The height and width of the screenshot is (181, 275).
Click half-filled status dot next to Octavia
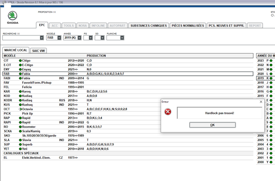pos(20,109)
